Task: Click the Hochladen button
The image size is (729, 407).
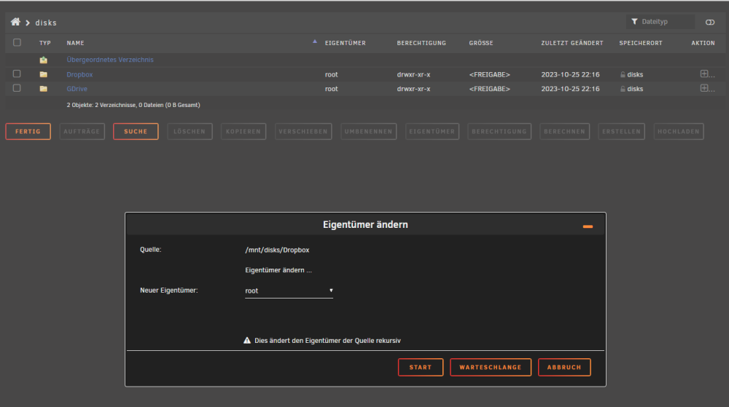Action: pyautogui.click(x=678, y=131)
